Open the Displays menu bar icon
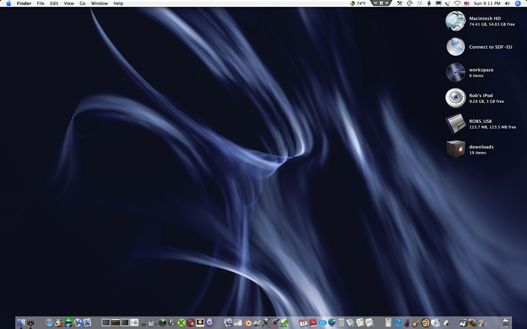This screenshot has height=329, width=527. click(x=439, y=3)
